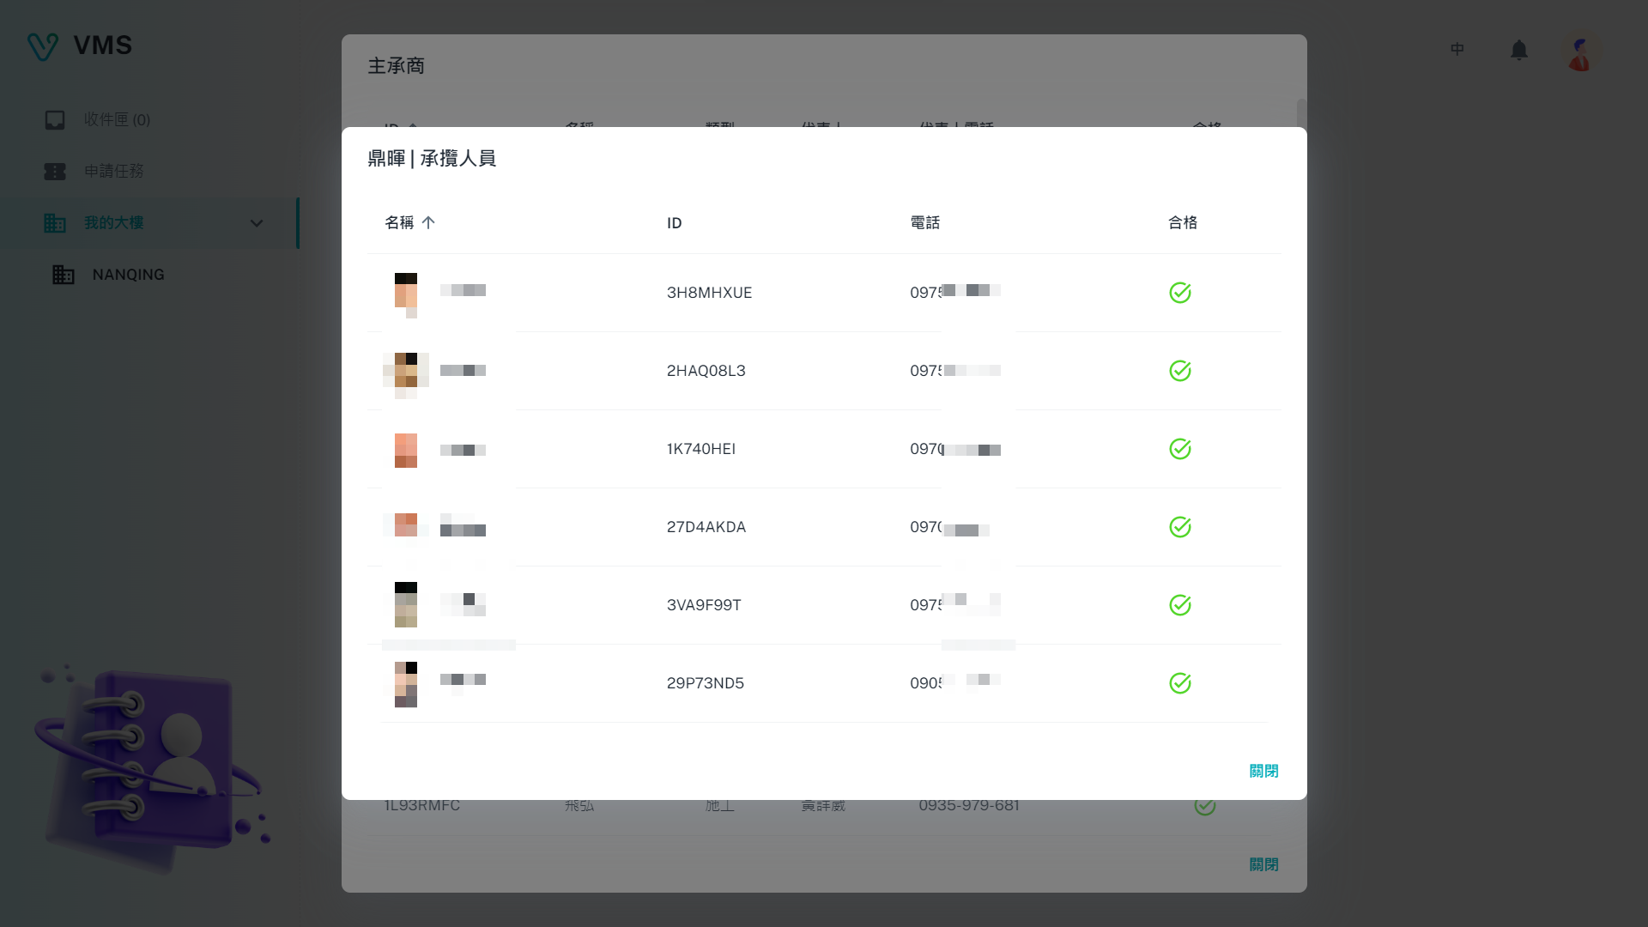Image resolution: width=1648 pixels, height=927 pixels.
Task: Collapse 我的大樓 chevron expander
Action: pyautogui.click(x=256, y=223)
